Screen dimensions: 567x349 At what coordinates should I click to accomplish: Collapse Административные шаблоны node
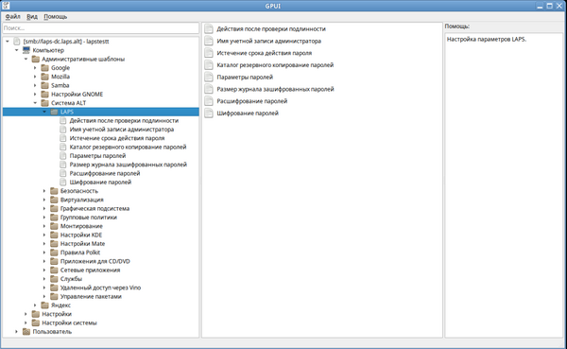(x=26, y=59)
